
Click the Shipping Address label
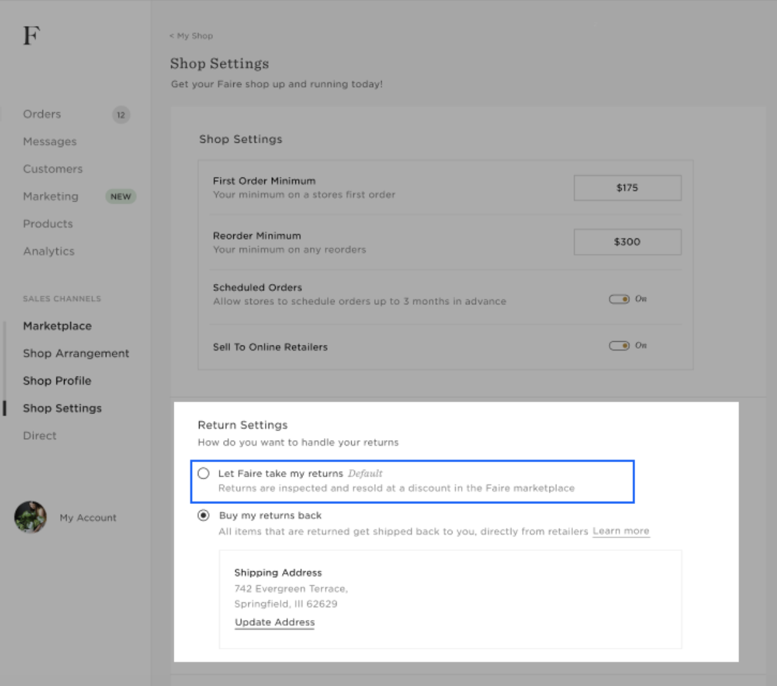tap(278, 573)
